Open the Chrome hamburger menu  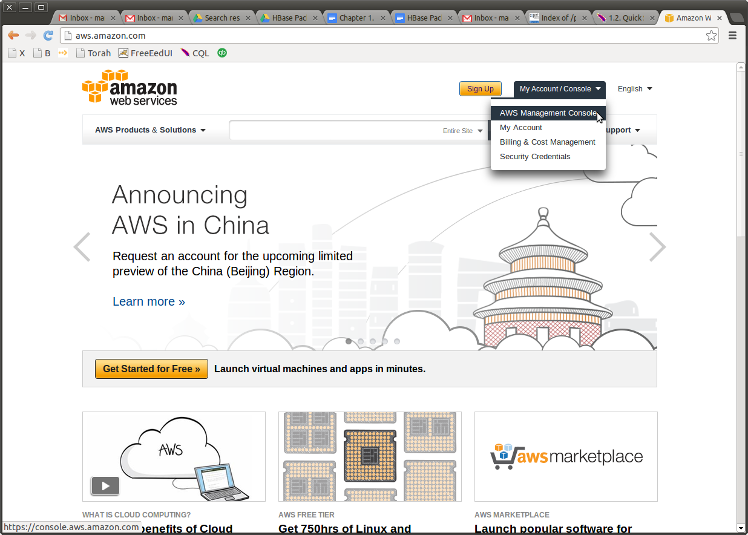[732, 36]
